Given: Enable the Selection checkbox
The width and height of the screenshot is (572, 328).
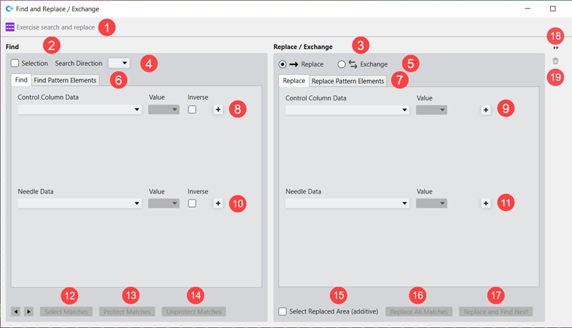Looking at the screenshot, I should 15,63.
